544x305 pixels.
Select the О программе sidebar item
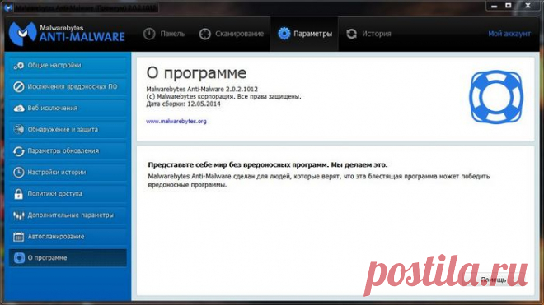coord(68,258)
